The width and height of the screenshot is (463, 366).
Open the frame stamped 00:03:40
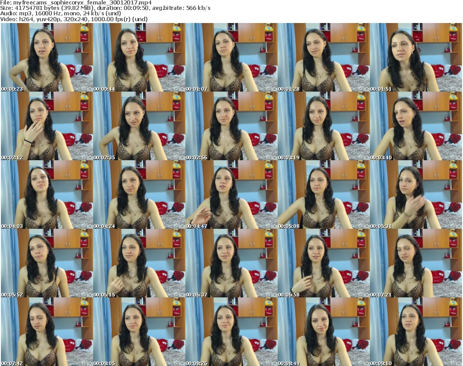click(416, 126)
